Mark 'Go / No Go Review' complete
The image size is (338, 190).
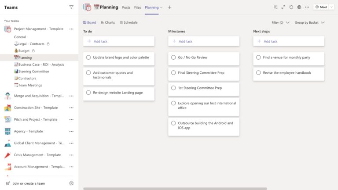click(174, 57)
